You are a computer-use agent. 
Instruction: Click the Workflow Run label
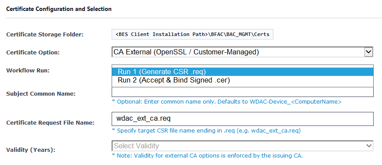coord(28,71)
